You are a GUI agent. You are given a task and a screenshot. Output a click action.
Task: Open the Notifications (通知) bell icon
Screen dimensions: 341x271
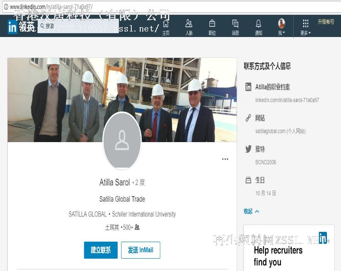258,26
